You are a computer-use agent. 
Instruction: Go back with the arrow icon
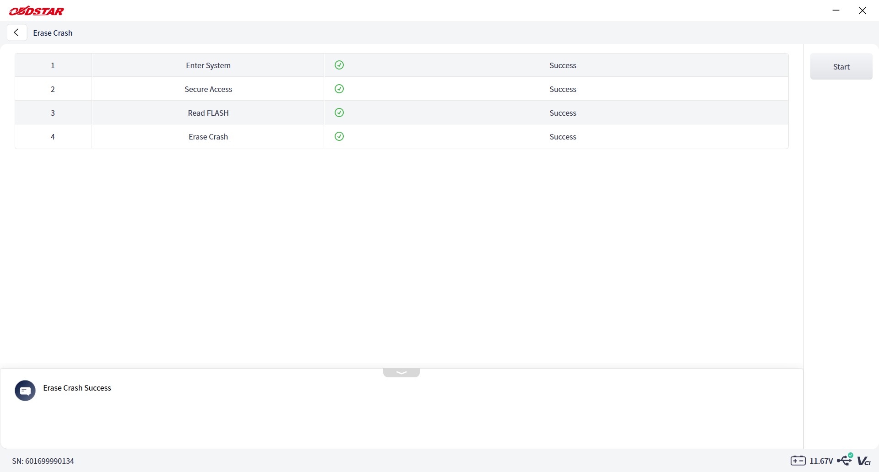[x=16, y=32]
